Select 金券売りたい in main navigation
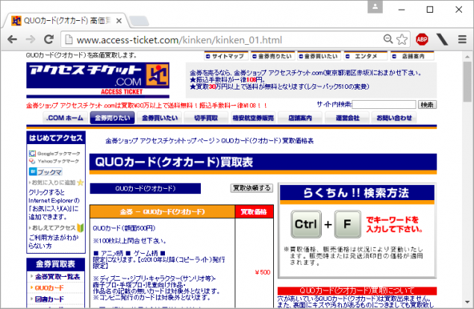This screenshot has height=309, width=474. (x=113, y=118)
